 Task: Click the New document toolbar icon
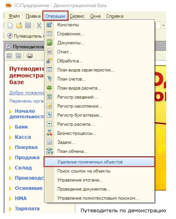[x=10, y=26]
